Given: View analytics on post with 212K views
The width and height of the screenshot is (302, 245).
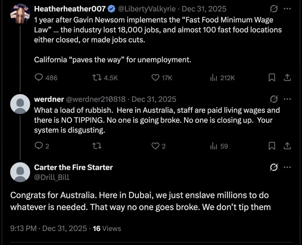Looking at the screenshot, I should tap(214, 78).
